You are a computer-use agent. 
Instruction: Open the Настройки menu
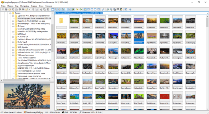[25, 6]
